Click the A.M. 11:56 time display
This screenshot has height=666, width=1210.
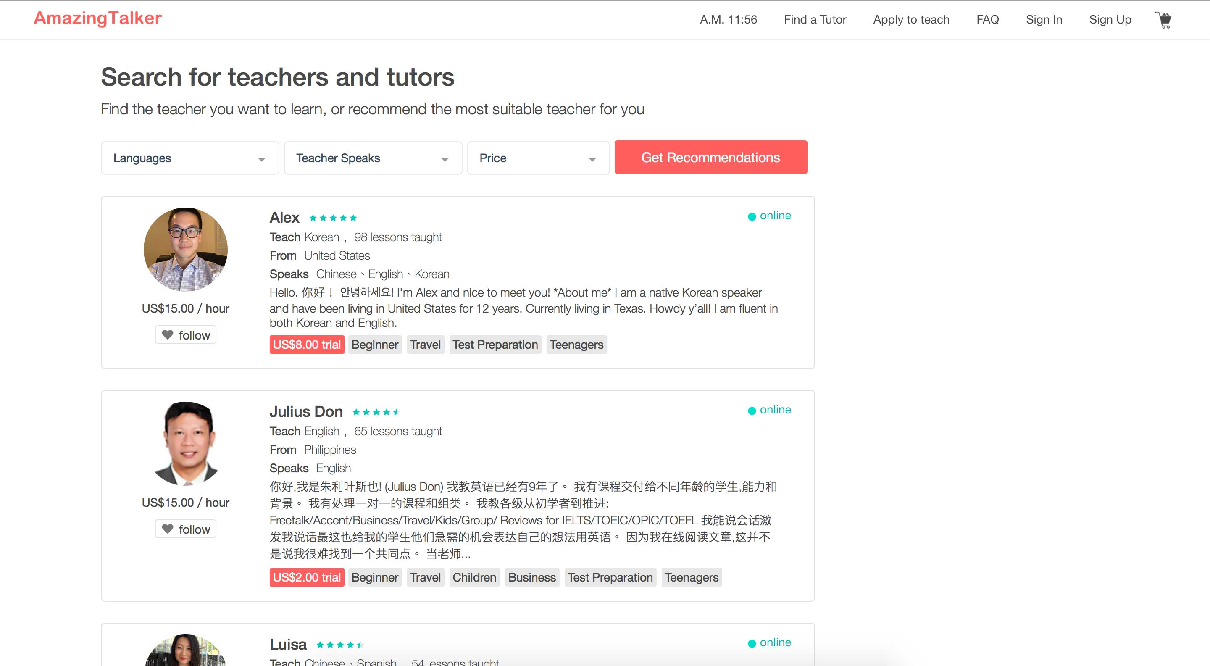click(728, 20)
